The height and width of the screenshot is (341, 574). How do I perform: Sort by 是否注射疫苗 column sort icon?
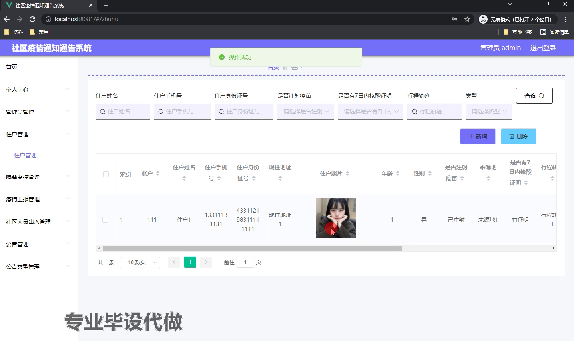462,178
